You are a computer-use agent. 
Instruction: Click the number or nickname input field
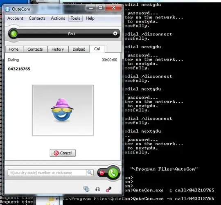click(x=47, y=173)
